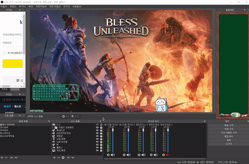Screen dimensions: 249x164
Task: Float the 카카오 dock using its pop-out icon
Action: click(20, 10)
